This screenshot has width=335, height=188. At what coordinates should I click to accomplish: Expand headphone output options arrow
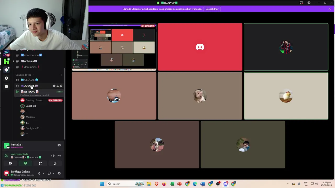[53, 173]
